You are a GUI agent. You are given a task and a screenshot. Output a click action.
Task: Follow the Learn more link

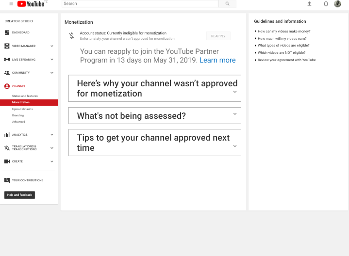217,60
